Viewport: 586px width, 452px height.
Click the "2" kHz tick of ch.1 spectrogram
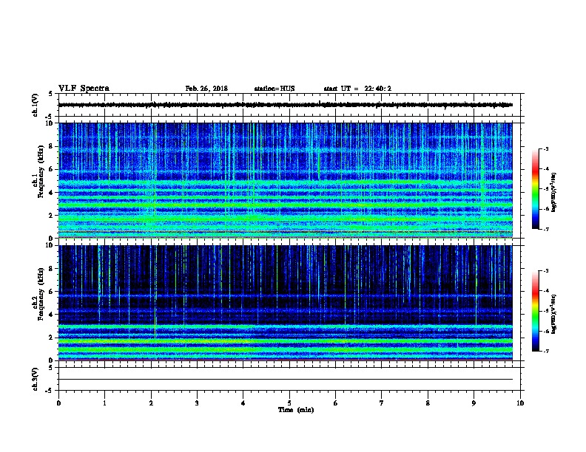pyautogui.click(x=51, y=215)
